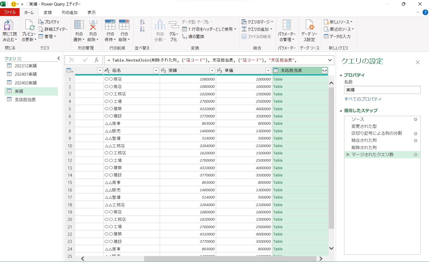Click the table menu icon at the grid corner
The image size is (429, 262).
coord(70,70)
